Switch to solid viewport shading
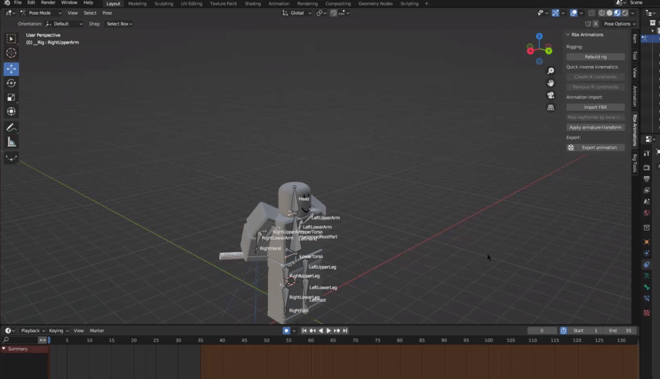This screenshot has height=379, width=660. pyautogui.click(x=609, y=13)
